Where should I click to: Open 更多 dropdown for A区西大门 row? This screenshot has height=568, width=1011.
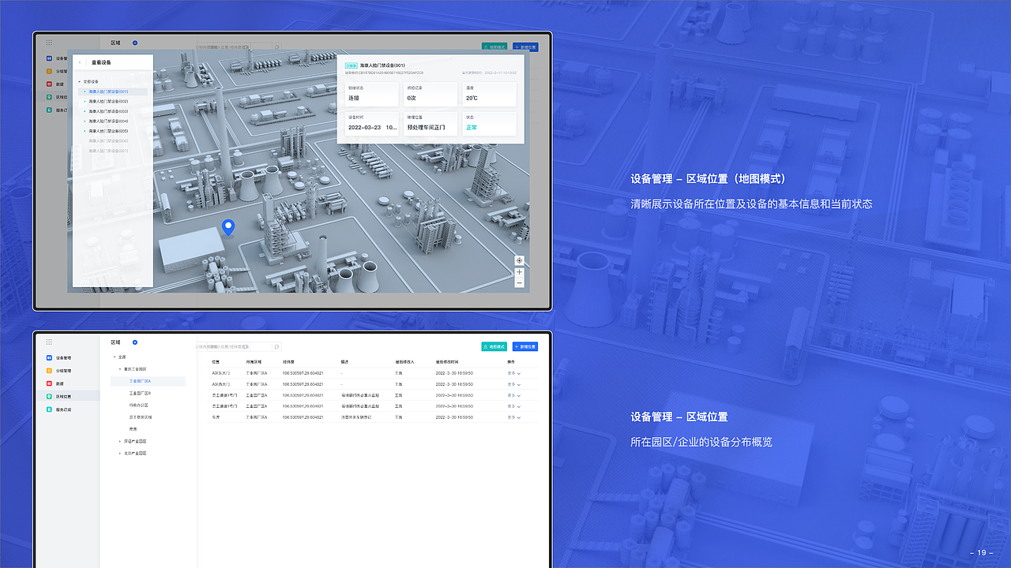(514, 383)
